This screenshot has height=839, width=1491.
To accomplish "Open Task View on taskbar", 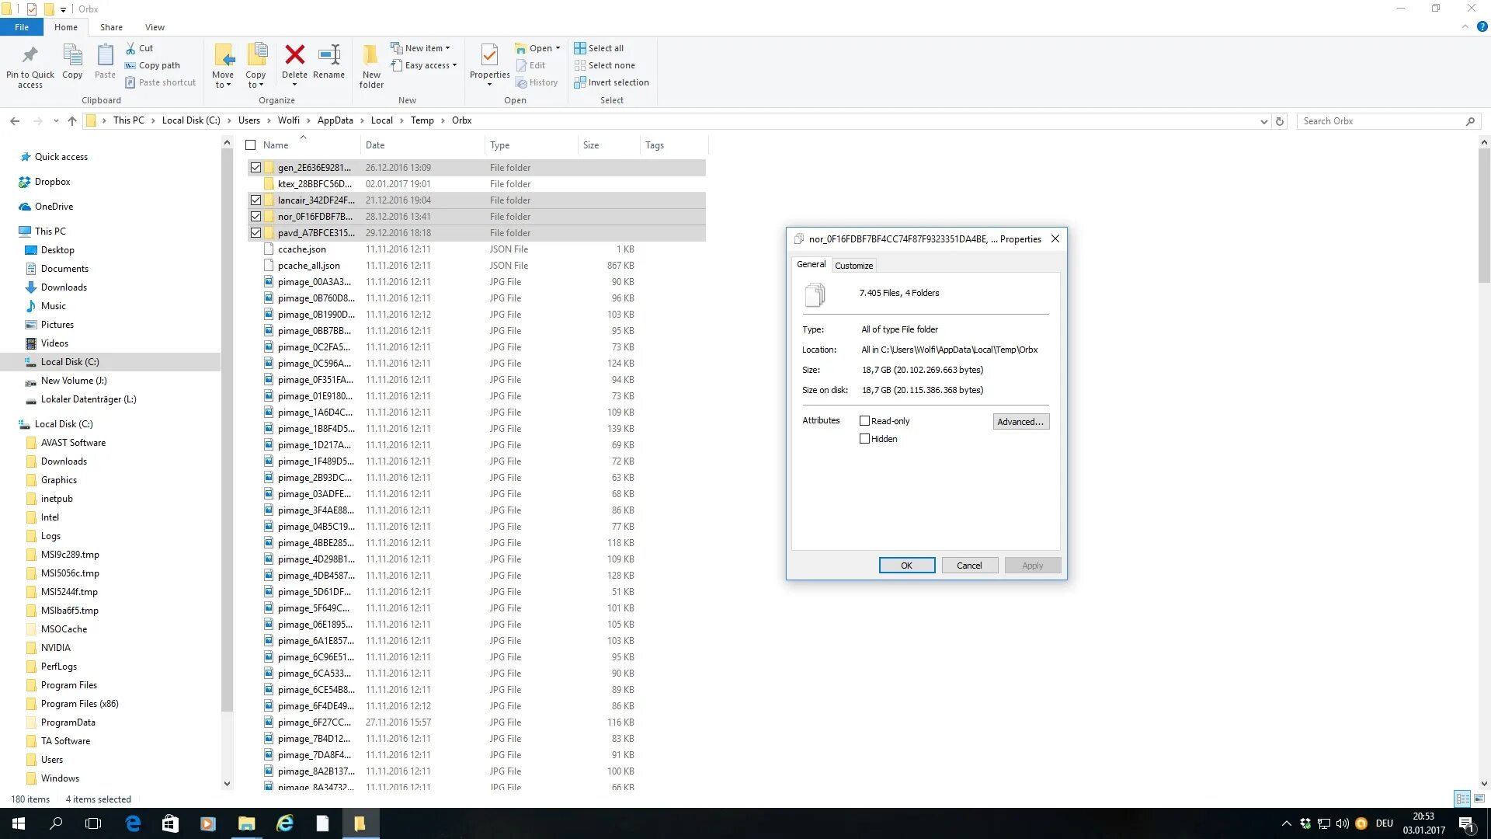I will click(x=93, y=823).
